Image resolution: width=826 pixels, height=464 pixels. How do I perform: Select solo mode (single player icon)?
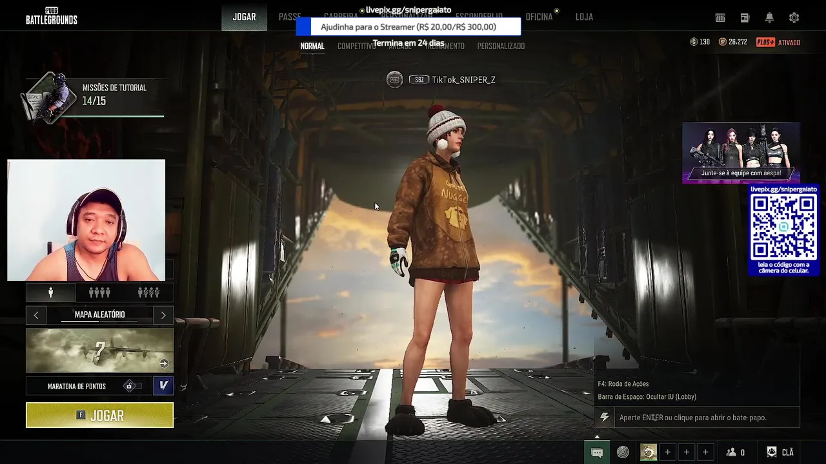50,293
